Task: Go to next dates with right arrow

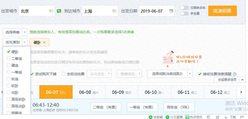Action: tap(241, 92)
